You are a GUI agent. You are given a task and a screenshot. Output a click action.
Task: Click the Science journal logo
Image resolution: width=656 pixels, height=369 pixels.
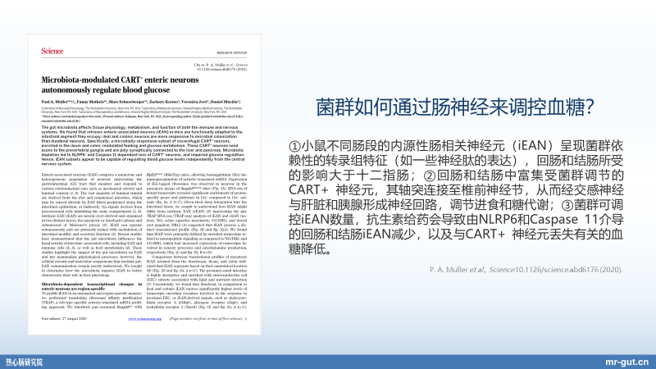click(52, 50)
